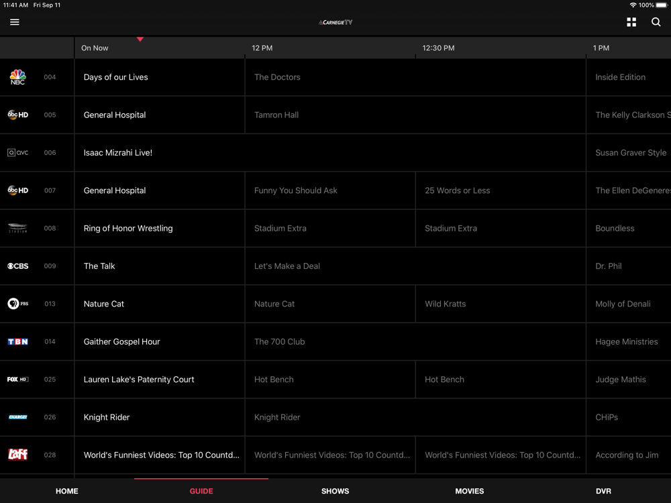
Task: Open the hamburger menu
Action: pos(15,22)
